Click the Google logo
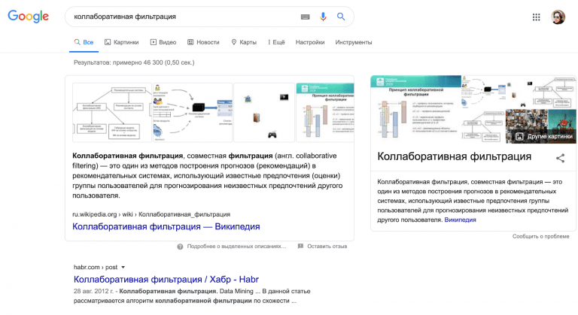Viewport: 578px width, 315px height. (x=29, y=17)
